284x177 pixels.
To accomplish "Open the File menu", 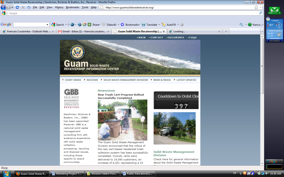I will coord(35,7).
